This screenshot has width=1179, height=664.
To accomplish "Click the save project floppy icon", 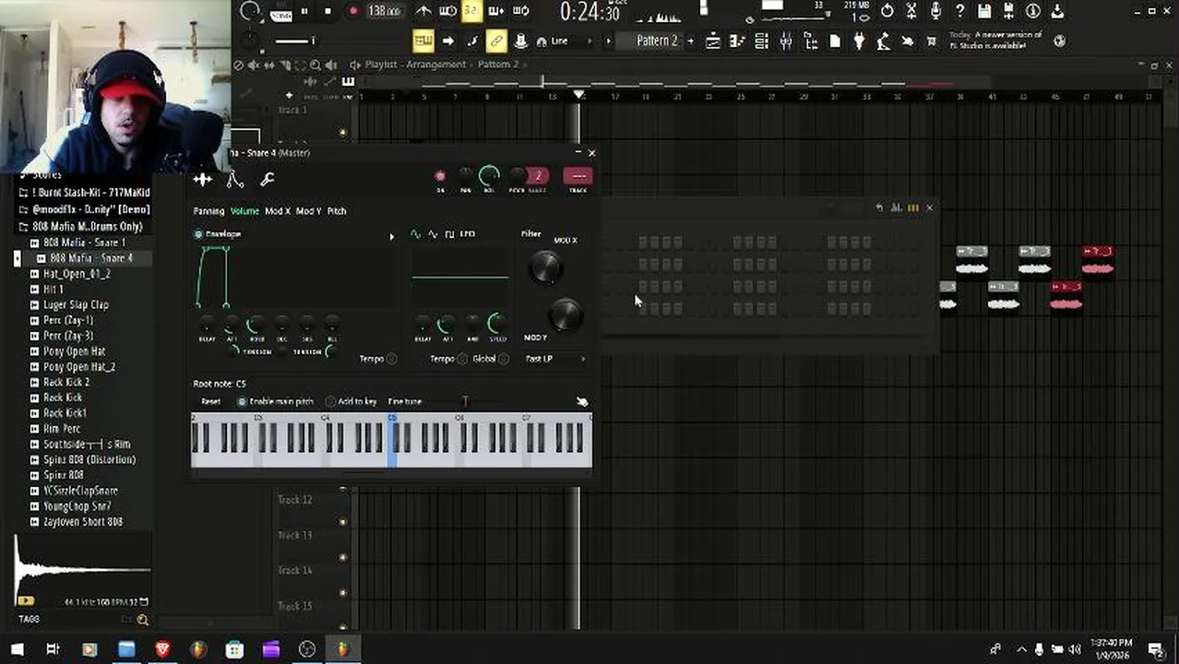I will point(984,11).
